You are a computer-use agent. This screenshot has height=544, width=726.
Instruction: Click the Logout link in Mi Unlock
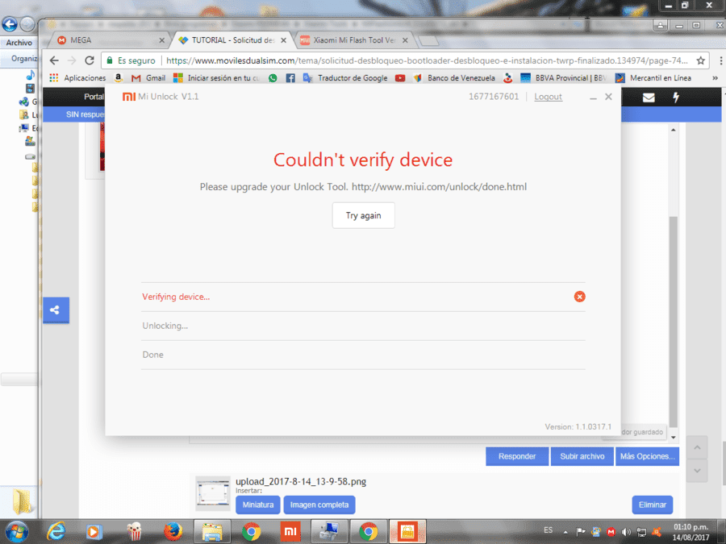coord(549,97)
